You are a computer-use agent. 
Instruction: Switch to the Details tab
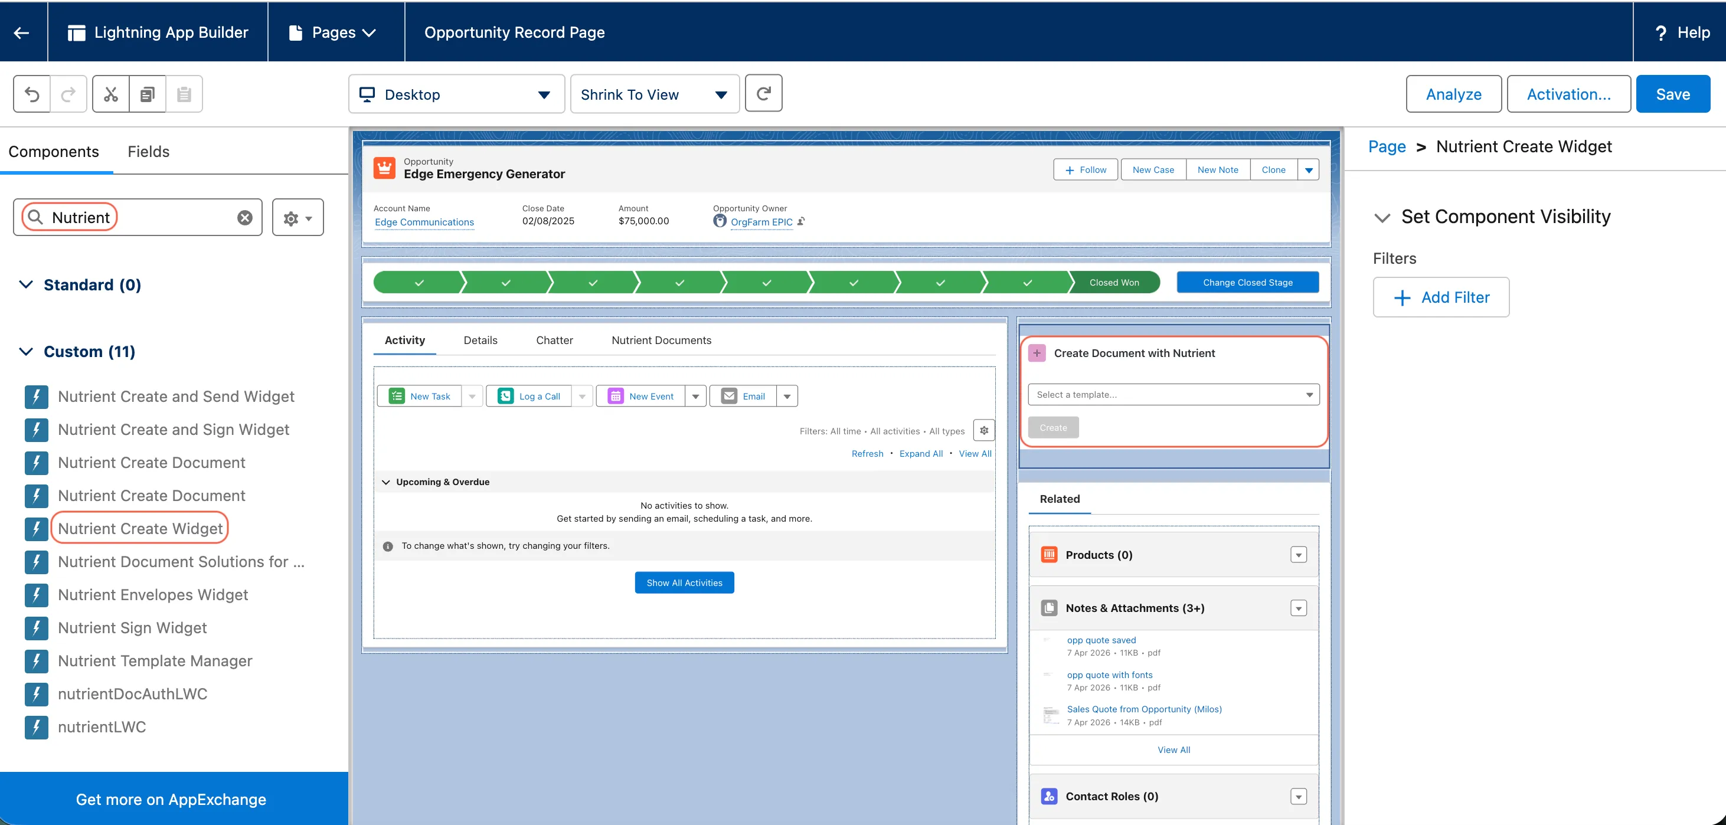pyautogui.click(x=480, y=340)
